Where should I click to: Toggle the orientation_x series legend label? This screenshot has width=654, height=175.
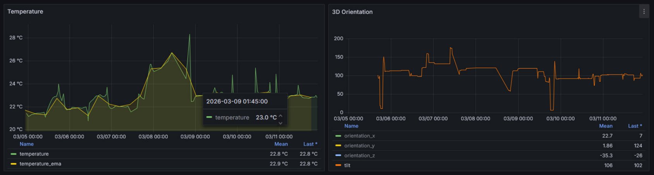pyautogui.click(x=359, y=136)
